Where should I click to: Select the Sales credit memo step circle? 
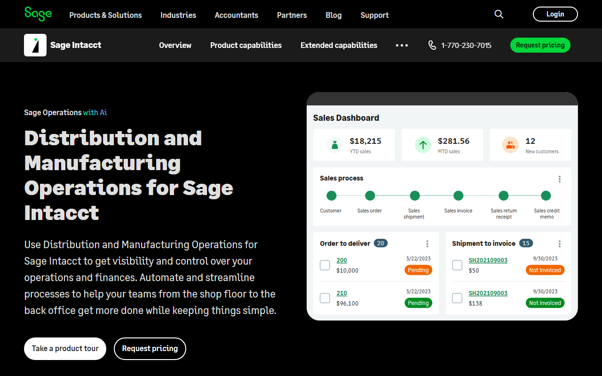(546, 196)
